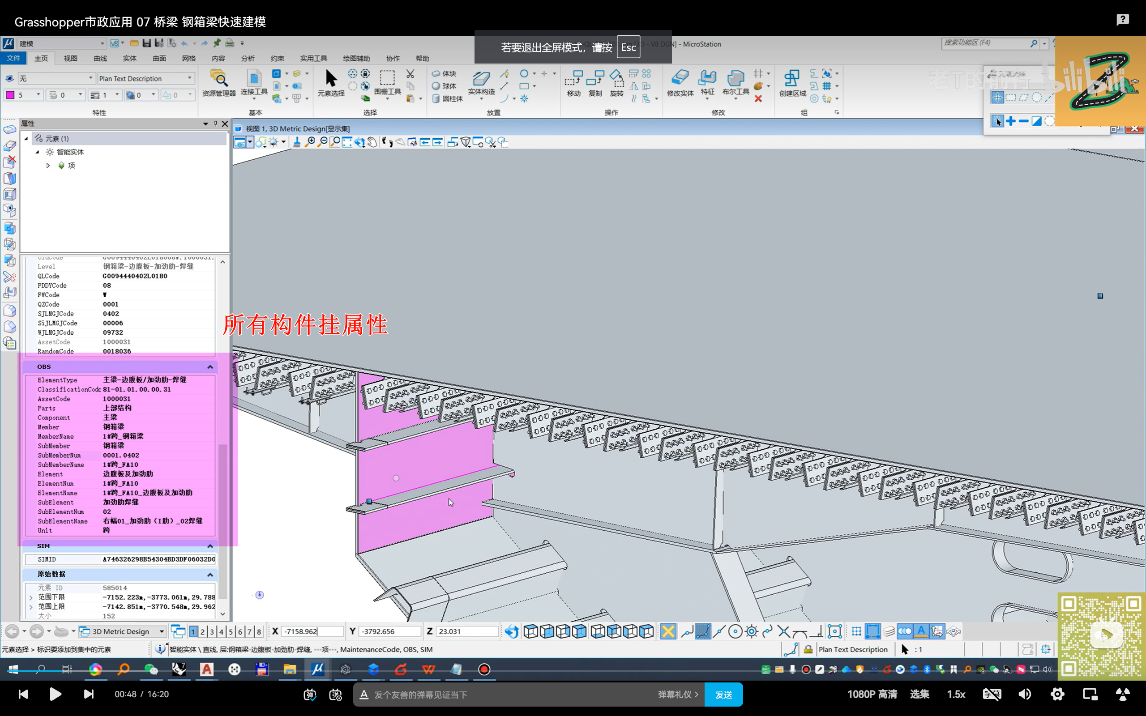
Task: Toggle the danmaku subtitle switch in player
Action: pyautogui.click(x=310, y=695)
